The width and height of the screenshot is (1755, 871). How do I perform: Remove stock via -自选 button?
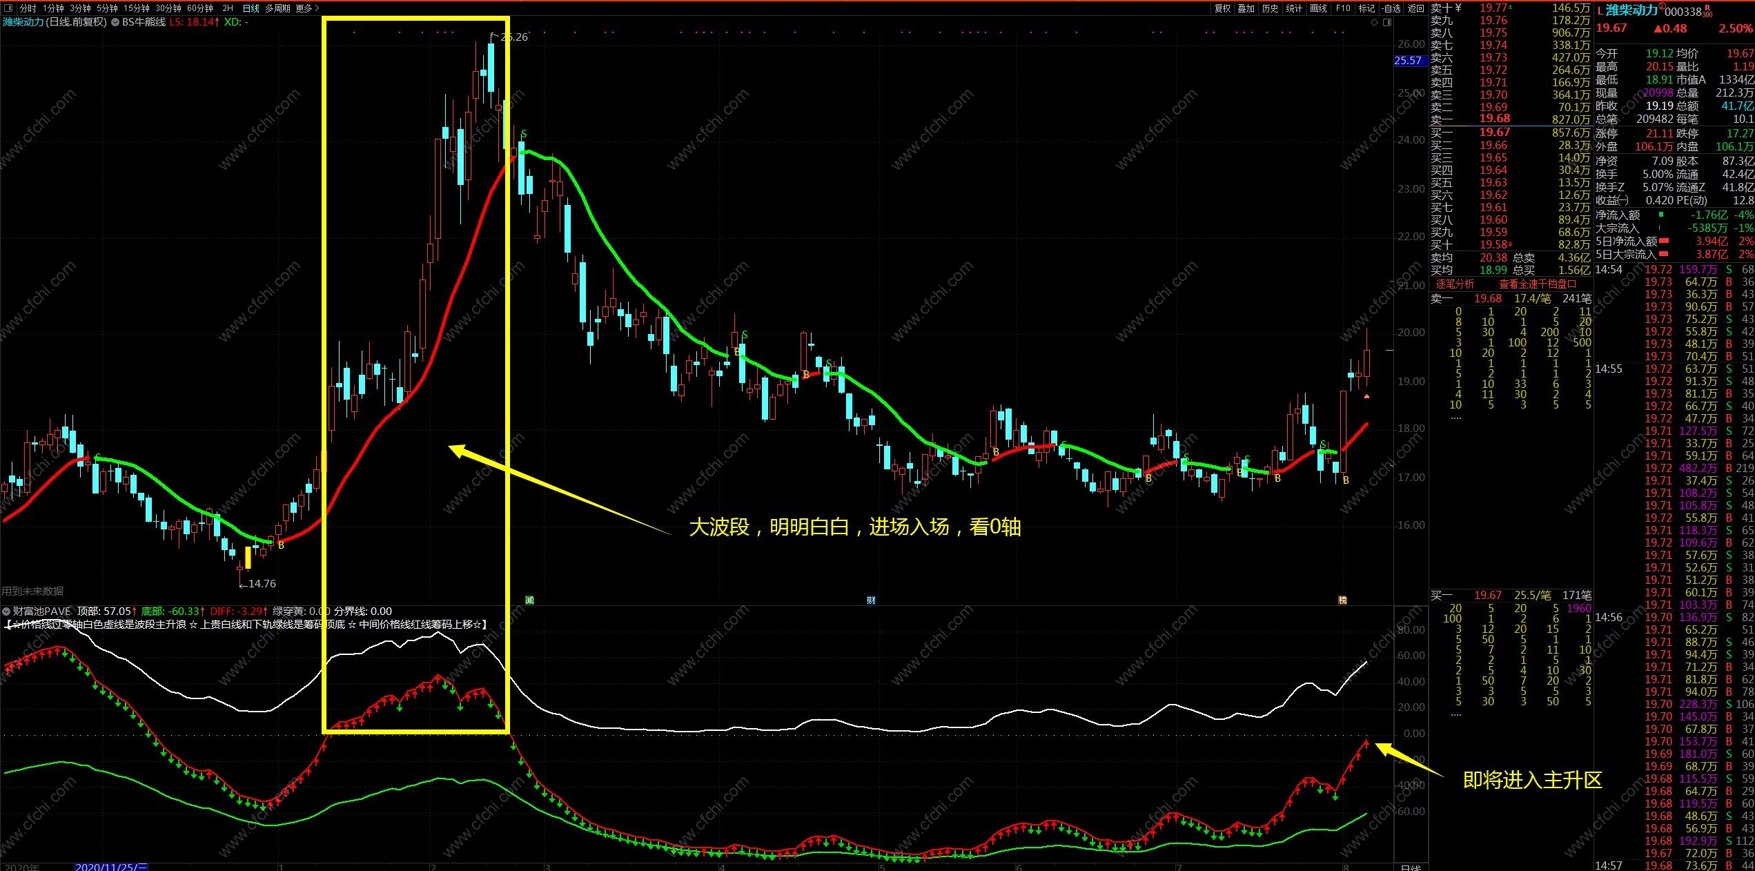(1391, 8)
